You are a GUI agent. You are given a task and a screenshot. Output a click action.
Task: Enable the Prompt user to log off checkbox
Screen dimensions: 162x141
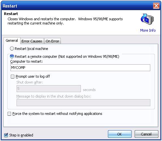[12, 76]
